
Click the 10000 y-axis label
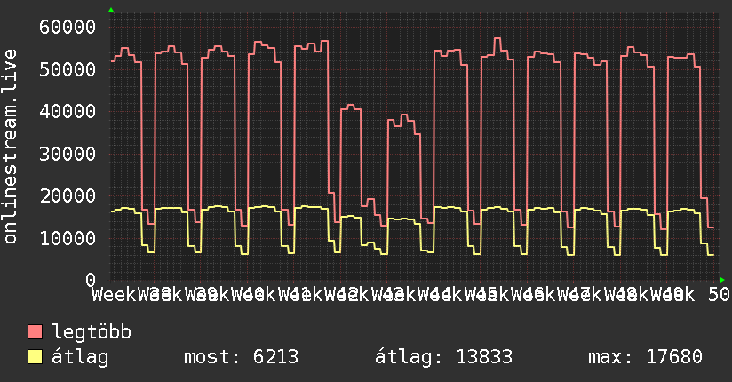pyautogui.click(x=68, y=239)
